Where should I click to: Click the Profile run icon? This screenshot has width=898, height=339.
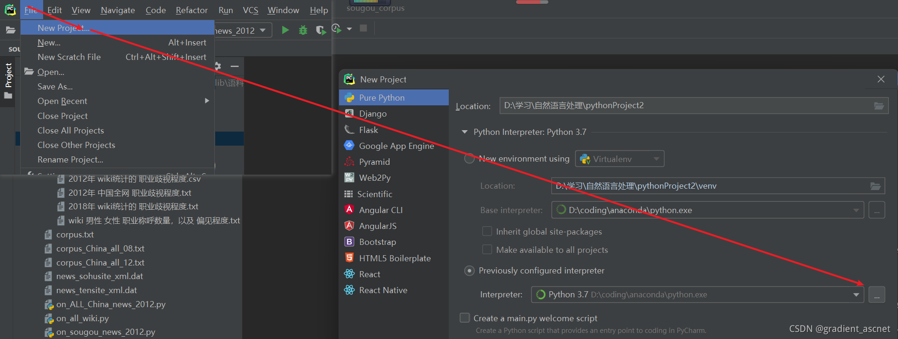pos(337,29)
